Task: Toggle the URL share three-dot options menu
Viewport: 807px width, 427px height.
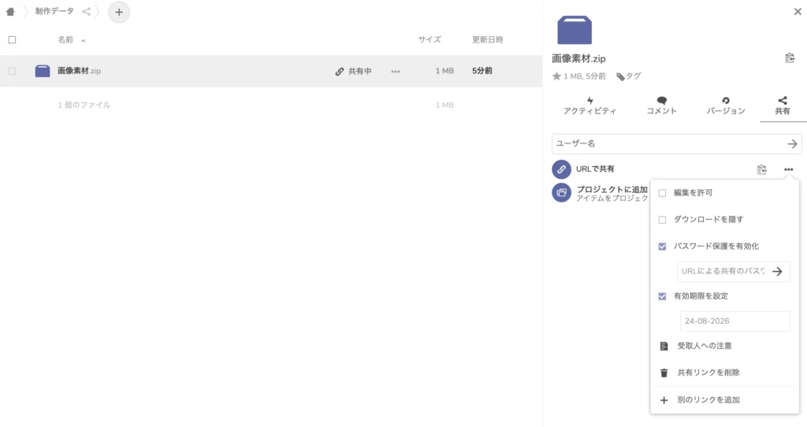Action: point(788,169)
